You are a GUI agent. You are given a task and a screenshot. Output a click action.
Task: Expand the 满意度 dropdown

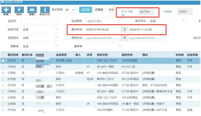[x=40, y=46]
